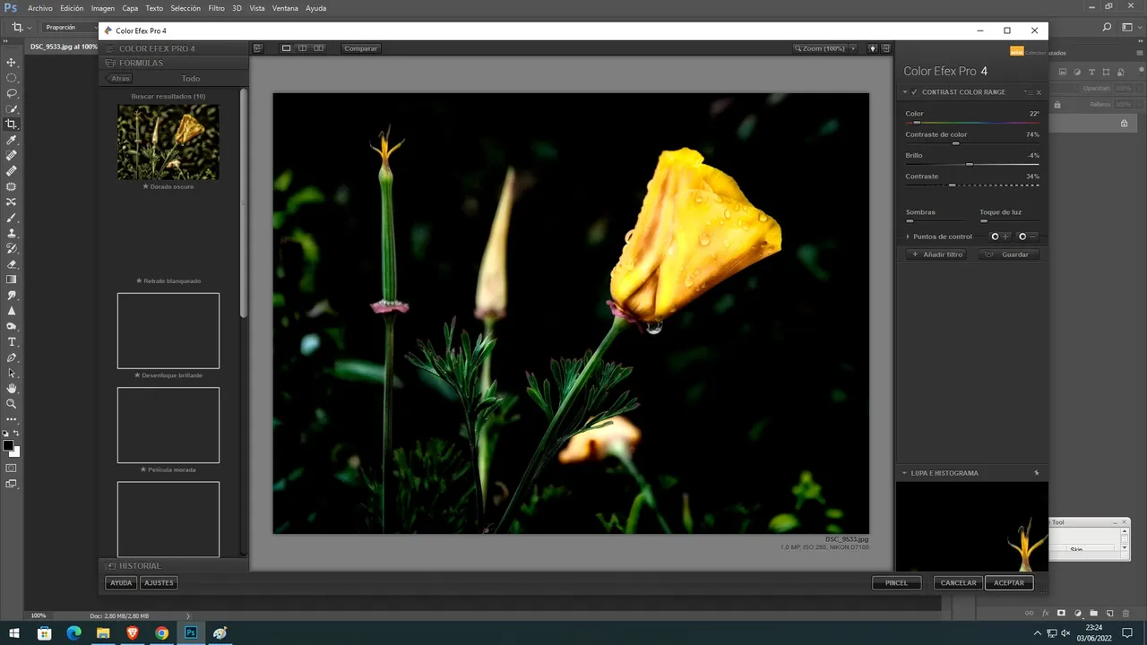Select the Eraser tool
This screenshot has height=645, width=1147.
(12, 264)
